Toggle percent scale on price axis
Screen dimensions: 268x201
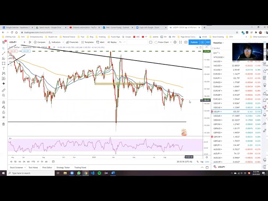[197, 162]
